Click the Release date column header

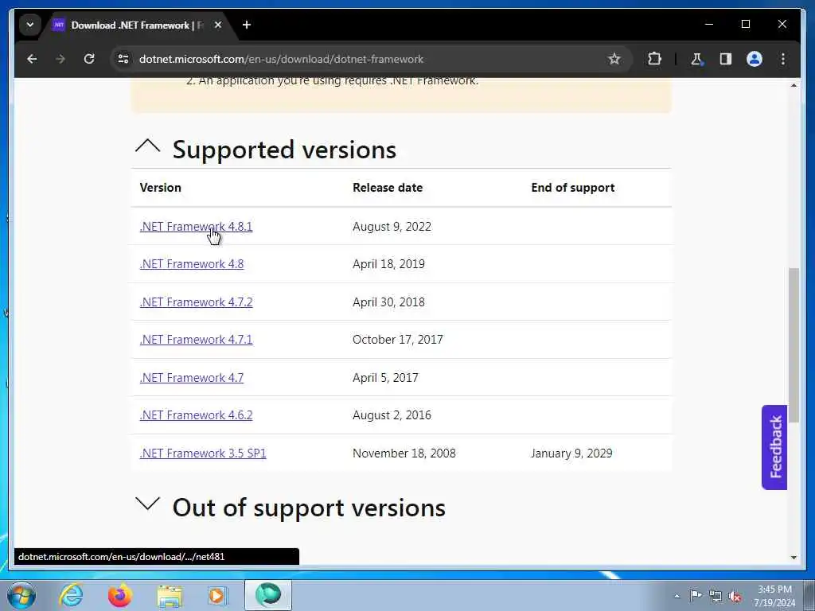tap(388, 188)
